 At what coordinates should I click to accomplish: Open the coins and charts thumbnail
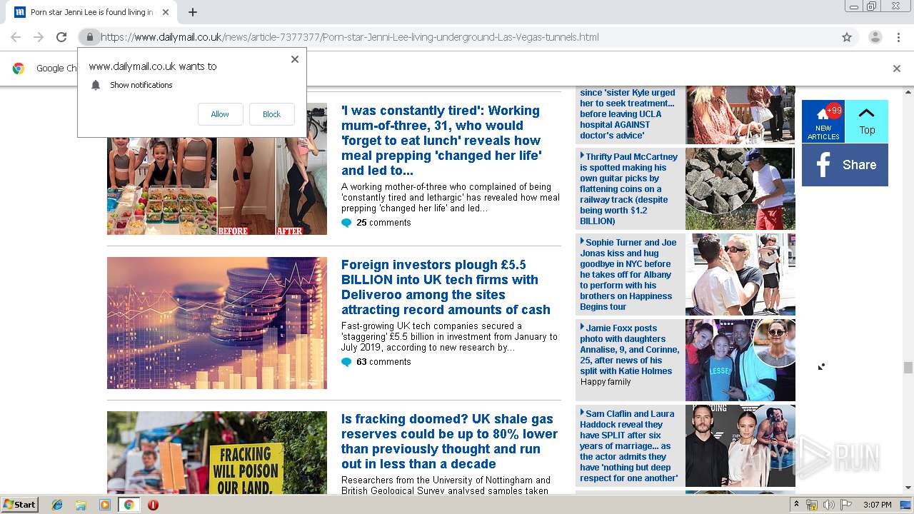tap(217, 323)
